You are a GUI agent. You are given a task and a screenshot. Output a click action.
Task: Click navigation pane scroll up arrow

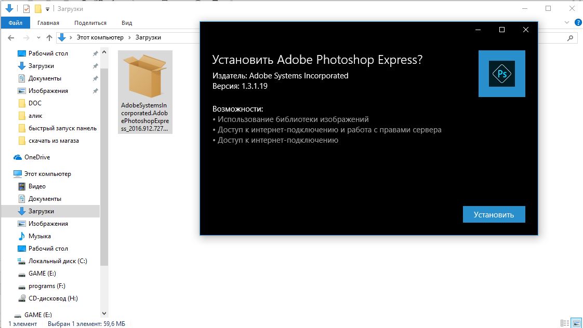coord(104,52)
